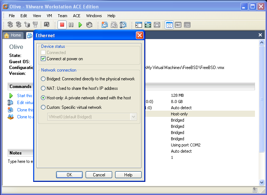
Task: Open the VM menu
Action: pos(49,16)
